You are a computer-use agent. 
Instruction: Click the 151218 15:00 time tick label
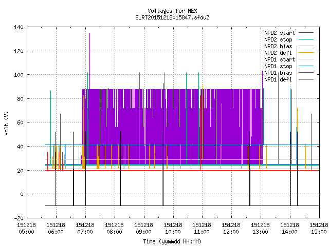tap(319, 229)
